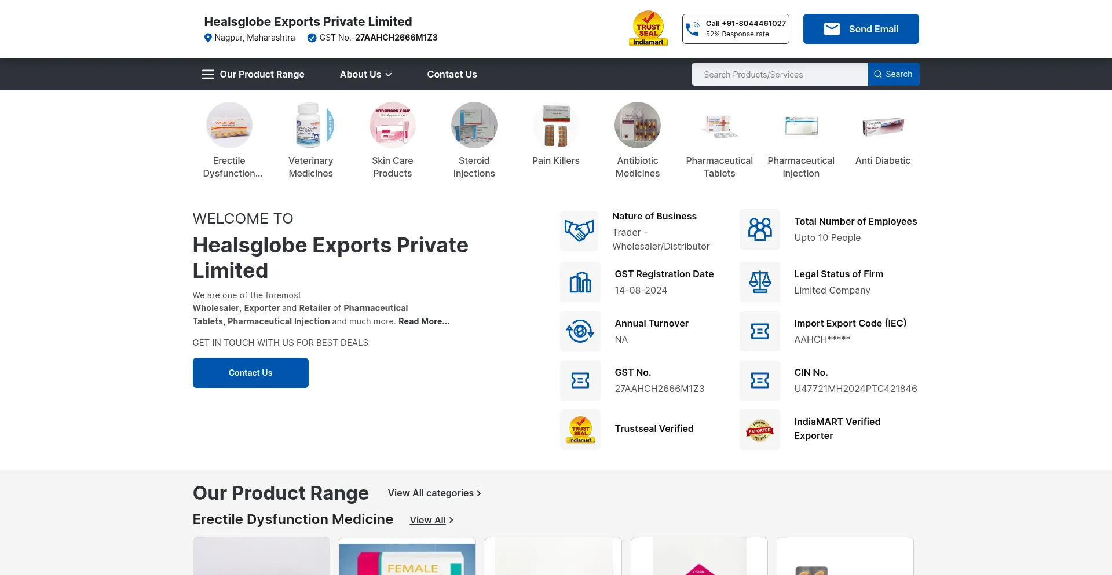
Task: Click the CIN number U47721MH2024PTC421846
Action: coord(855,389)
